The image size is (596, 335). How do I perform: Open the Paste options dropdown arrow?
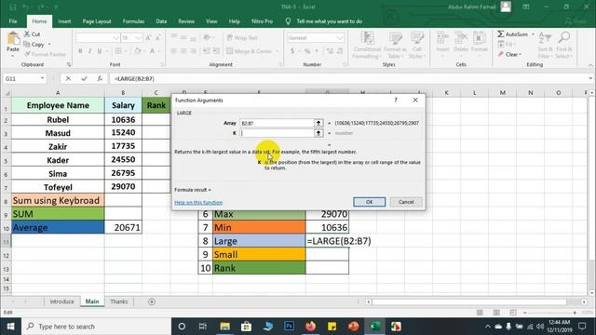point(13,56)
